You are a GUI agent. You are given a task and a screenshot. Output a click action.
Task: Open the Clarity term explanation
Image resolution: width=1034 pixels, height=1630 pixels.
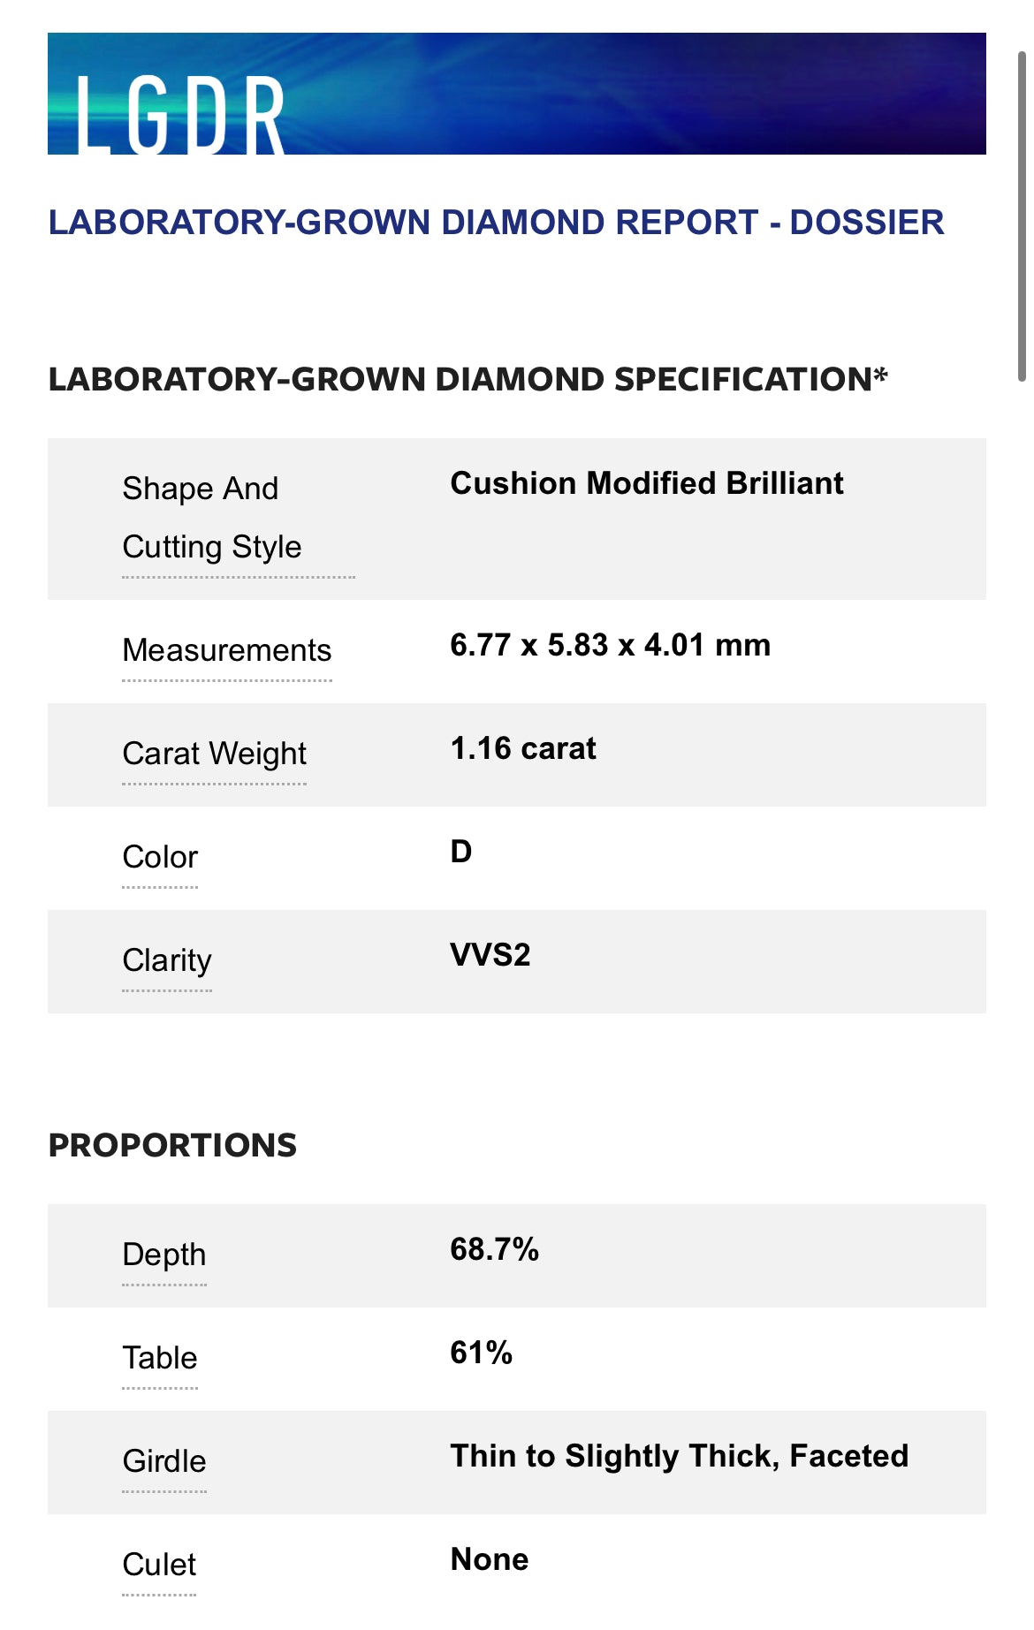pyautogui.click(x=167, y=961)
